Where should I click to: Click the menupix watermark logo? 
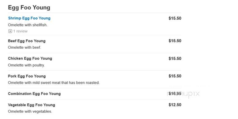point(183,94)
